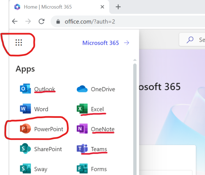Click the Outlook label
Screen dimensions: 205x175
pos(44,89)
